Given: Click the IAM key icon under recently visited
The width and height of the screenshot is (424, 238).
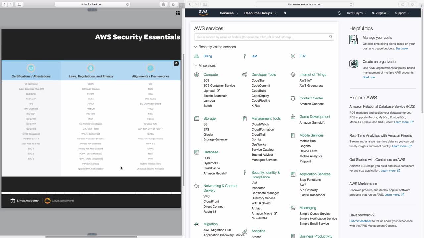Looking at the screenshot, I should (x=245, y=56).
